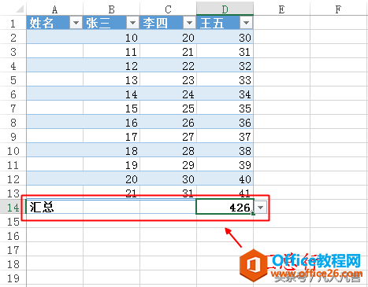Click cell B11 with value 19
This screenshot has width=368, height=287.
coord(111,164)
